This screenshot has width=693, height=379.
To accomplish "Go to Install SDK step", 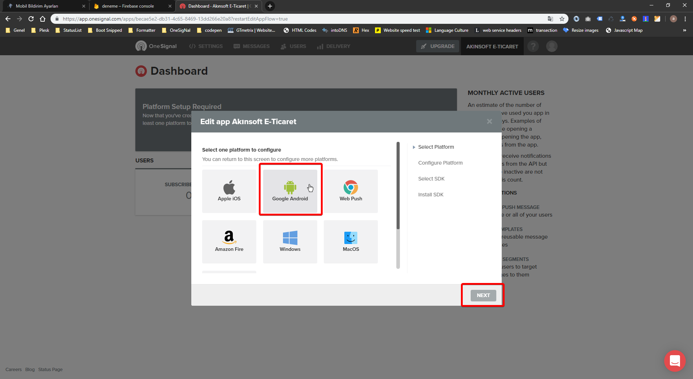I will [x=431, y=195].
